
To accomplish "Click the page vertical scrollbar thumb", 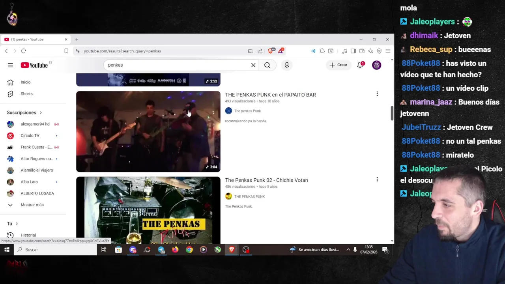I will [392, 113].
